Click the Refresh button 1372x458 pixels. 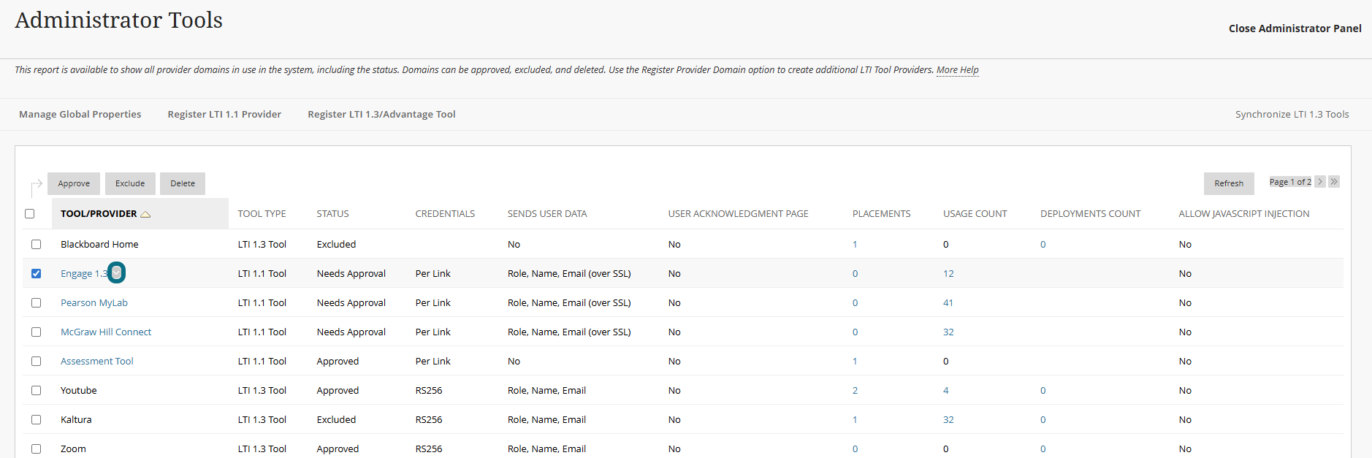(1229, 183)
